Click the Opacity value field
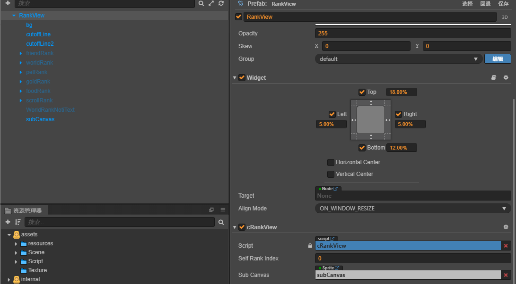The width and height of the screenshot is (516, 284). 413,33
